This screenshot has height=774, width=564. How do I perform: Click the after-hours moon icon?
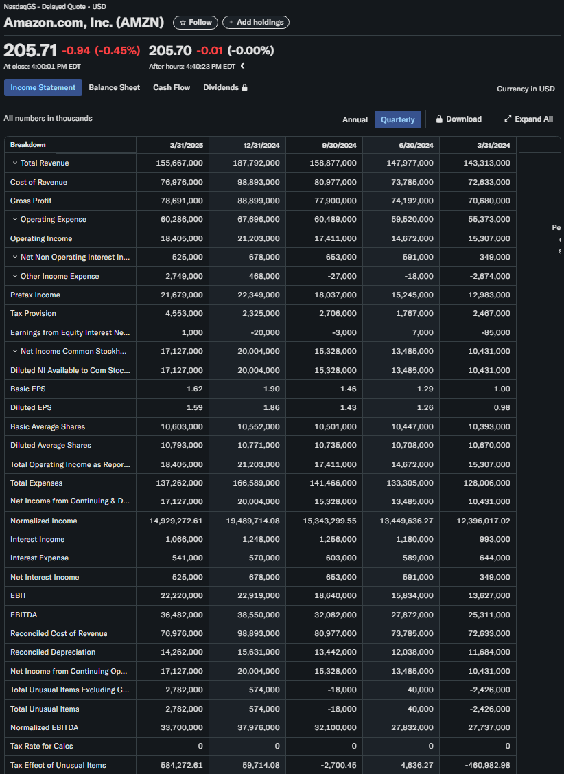[x=243, y=66]
